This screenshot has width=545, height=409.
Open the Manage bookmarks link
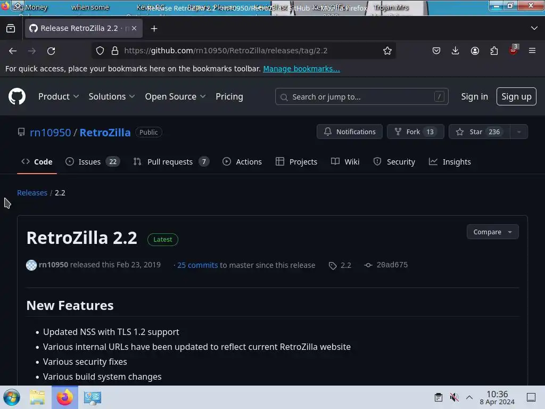pyautogui.click(x=301, y=69)
